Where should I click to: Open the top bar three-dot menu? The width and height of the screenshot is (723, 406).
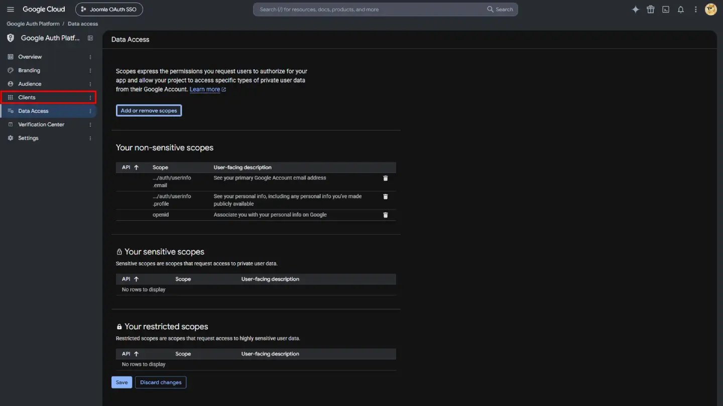(x=696, y=10)
